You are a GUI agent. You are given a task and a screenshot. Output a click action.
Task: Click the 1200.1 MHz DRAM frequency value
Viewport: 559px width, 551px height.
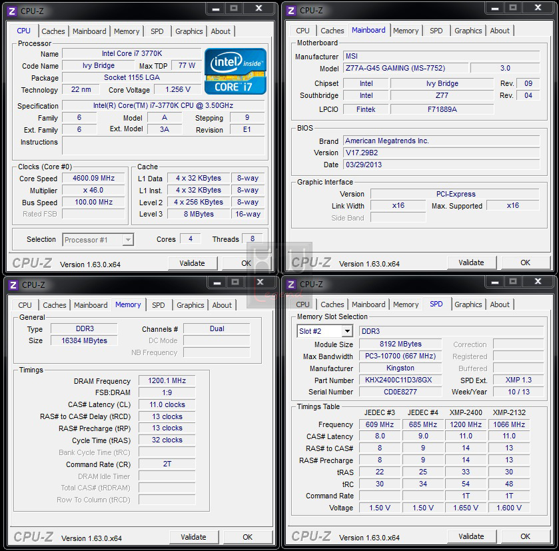point(167,381)
